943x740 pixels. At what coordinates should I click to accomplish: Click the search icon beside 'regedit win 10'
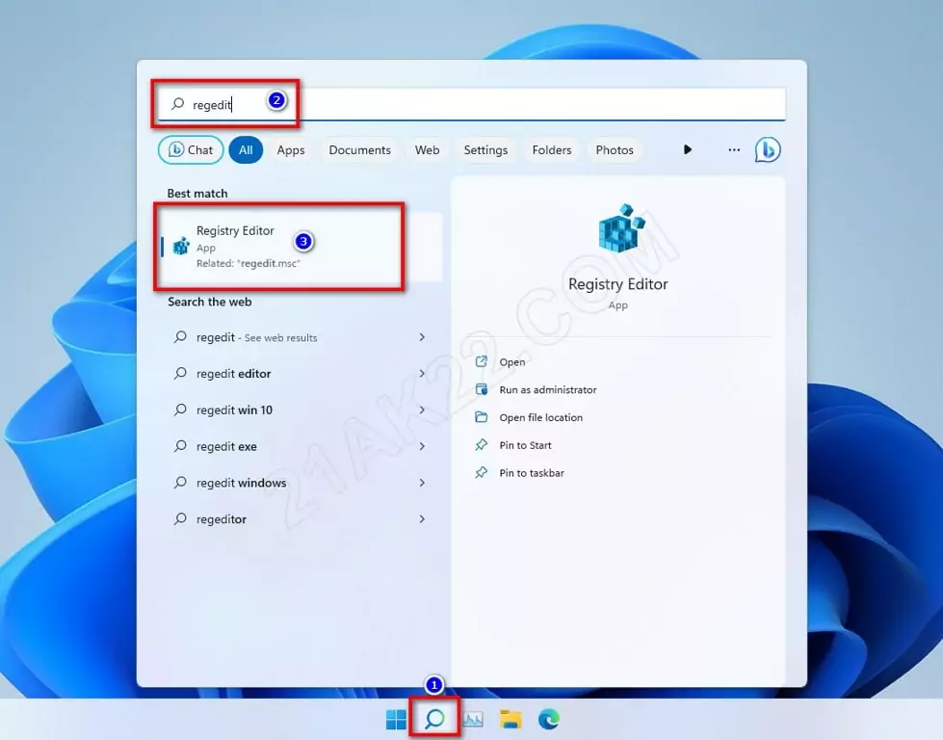(180, 410)
